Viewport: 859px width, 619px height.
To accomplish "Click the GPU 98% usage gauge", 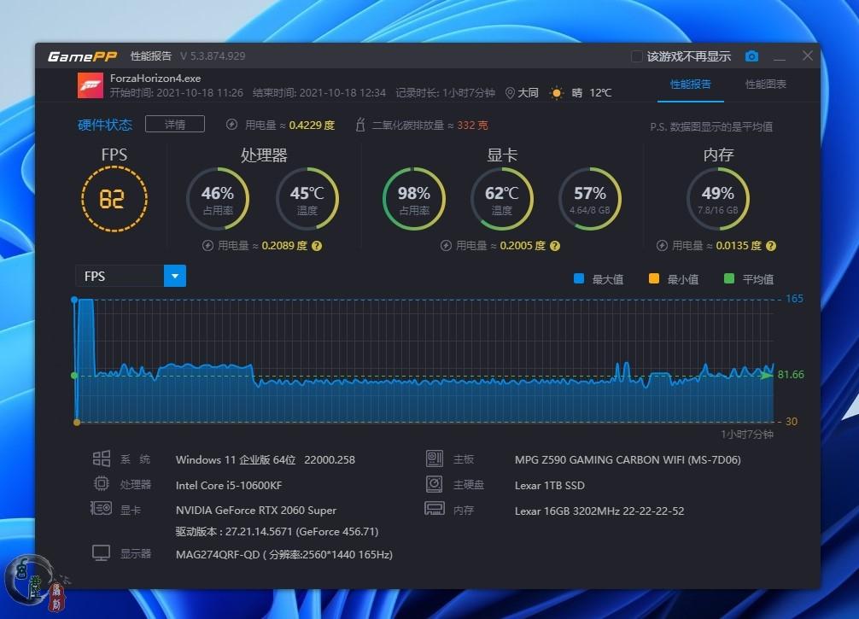I will [x=413, y=199].
